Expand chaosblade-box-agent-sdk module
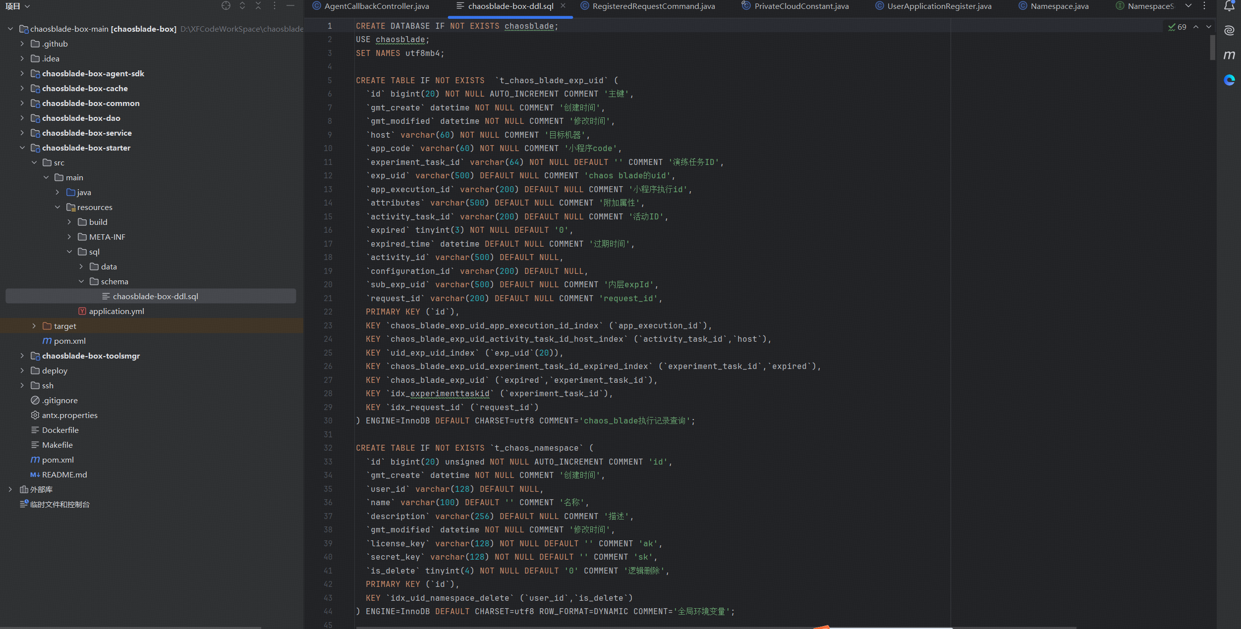This screenshot has width=1241, height=629. [x=22, y=73]
